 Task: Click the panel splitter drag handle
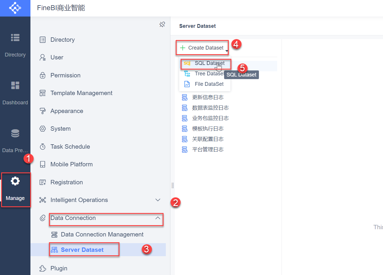(173, 185)
